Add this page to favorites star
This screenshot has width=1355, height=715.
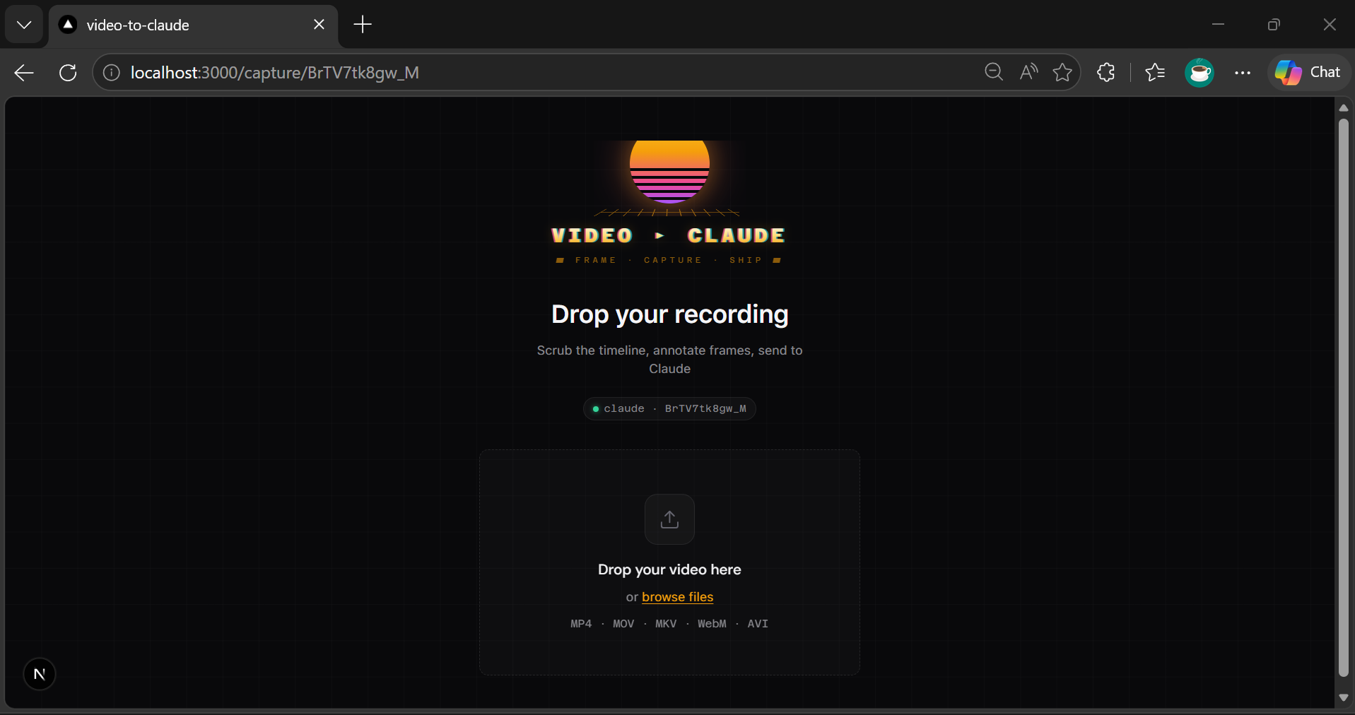pos(1062,72)
